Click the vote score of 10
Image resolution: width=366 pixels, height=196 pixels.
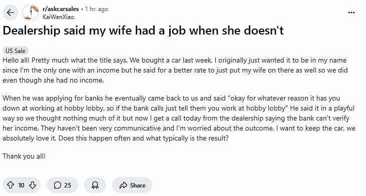coord(21,185)
